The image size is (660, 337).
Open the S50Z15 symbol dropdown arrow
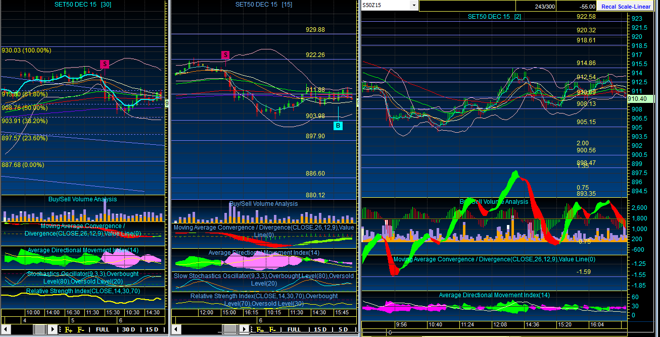click(x=414, y=6)
